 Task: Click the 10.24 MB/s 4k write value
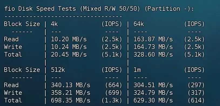(69, 47)
